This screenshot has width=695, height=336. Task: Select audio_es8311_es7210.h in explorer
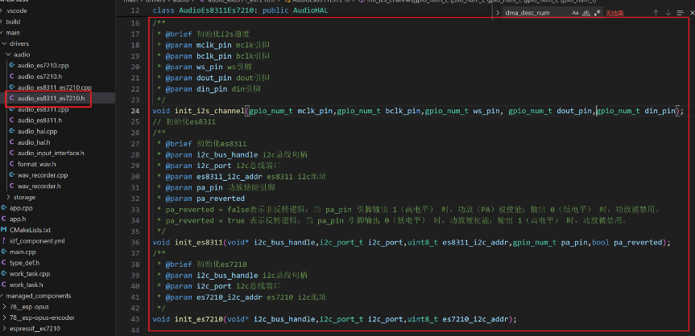pyautogui.click(x=51, y=98)
